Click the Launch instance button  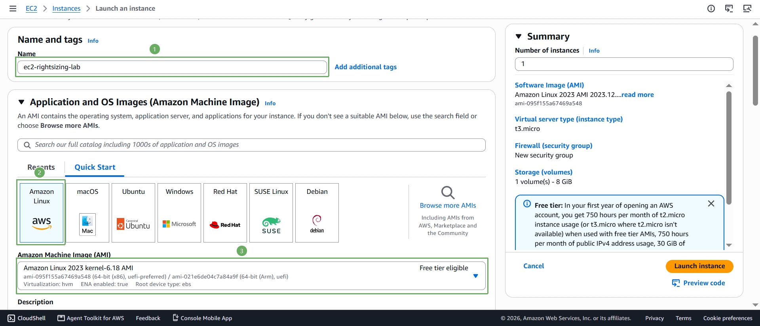point(699,266)
